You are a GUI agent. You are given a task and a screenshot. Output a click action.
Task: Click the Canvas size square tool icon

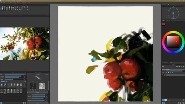coord(24,7)
